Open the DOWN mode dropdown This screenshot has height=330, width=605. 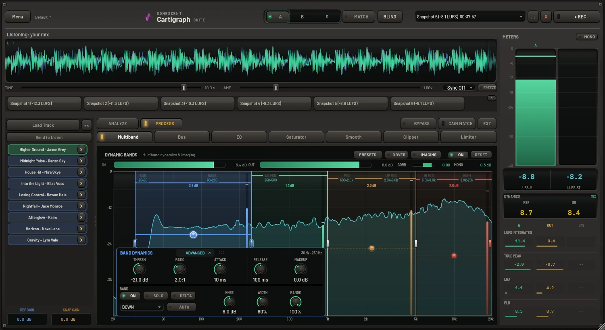coord(142,307)
